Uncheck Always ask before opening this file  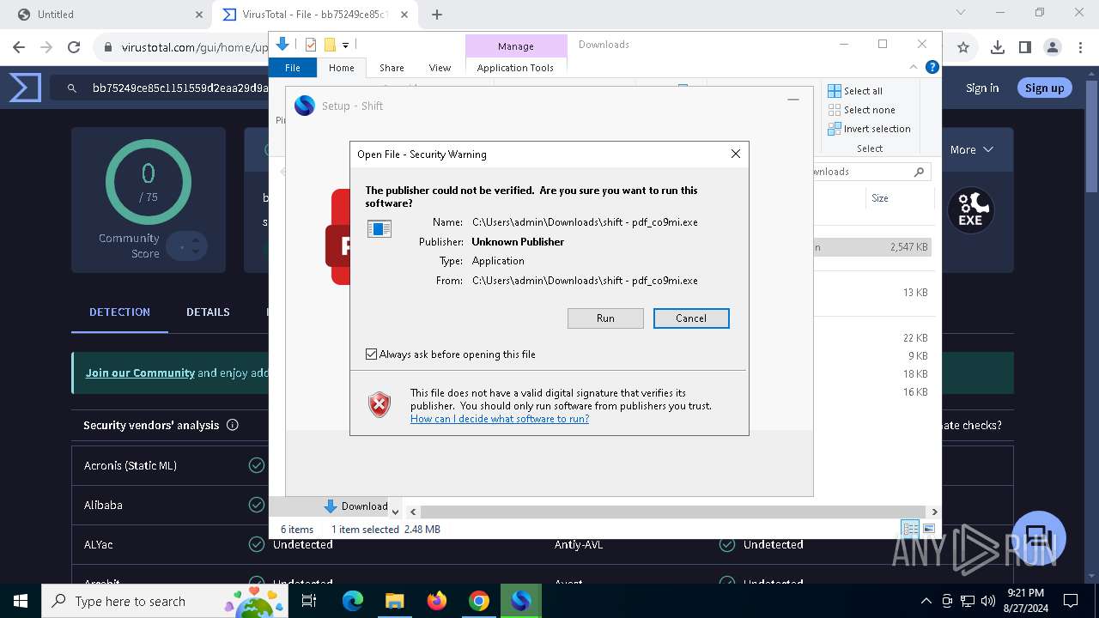[372, 354]
